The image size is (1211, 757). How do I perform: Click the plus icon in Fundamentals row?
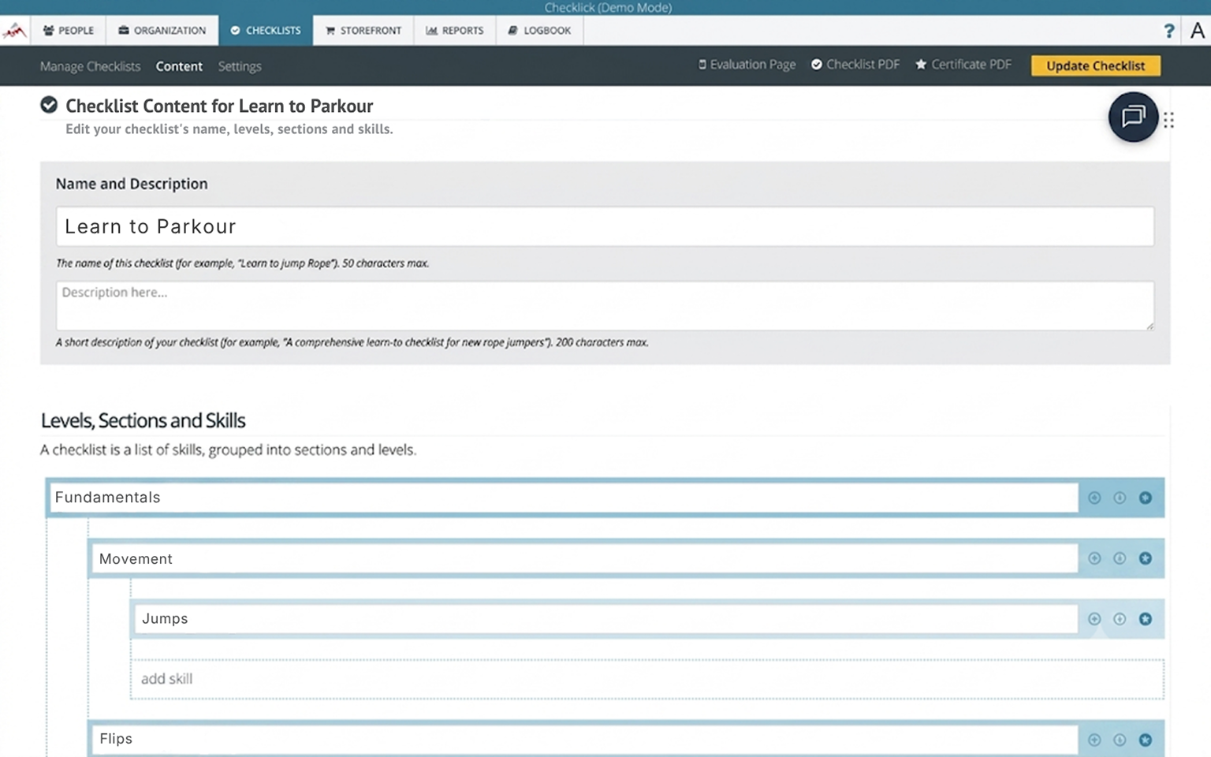pyautogui.click(x=1094, y=498)
